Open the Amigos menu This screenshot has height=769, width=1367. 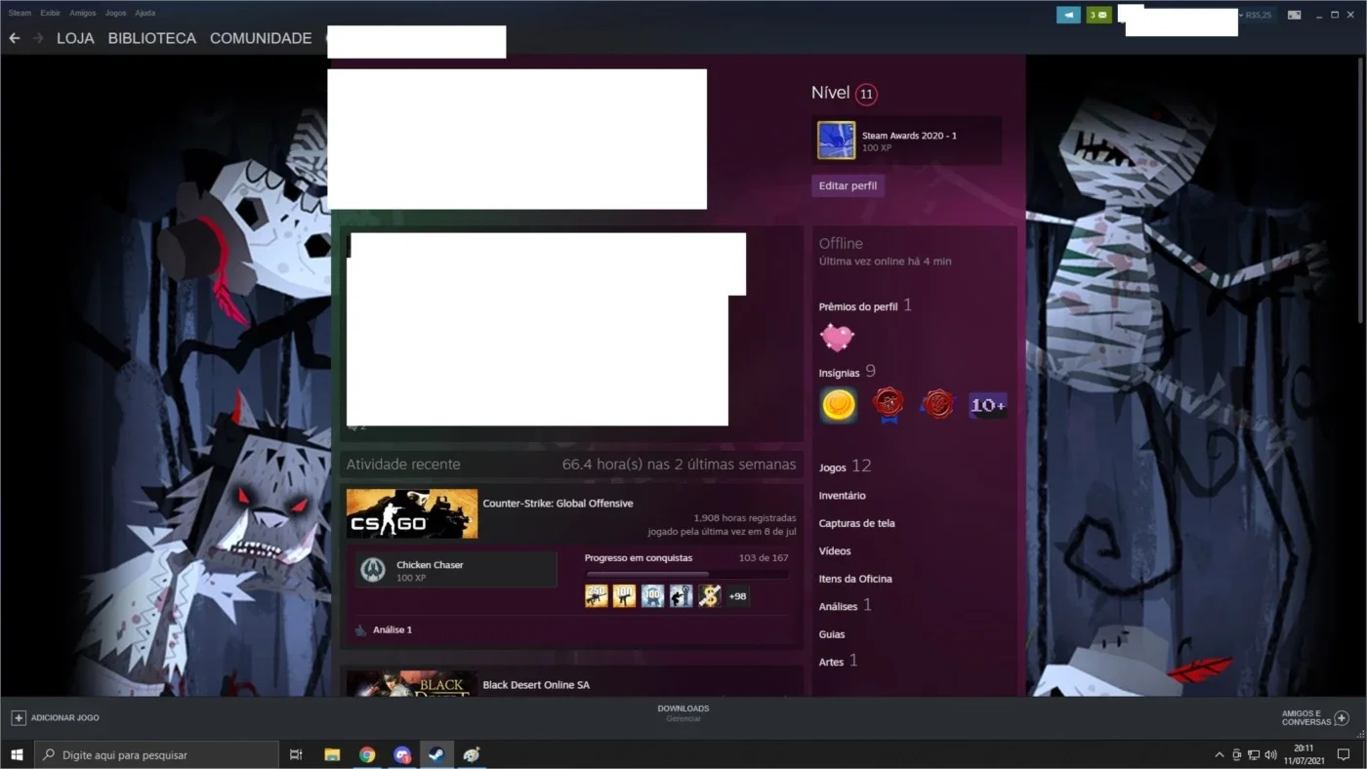[x=83, y=13]
